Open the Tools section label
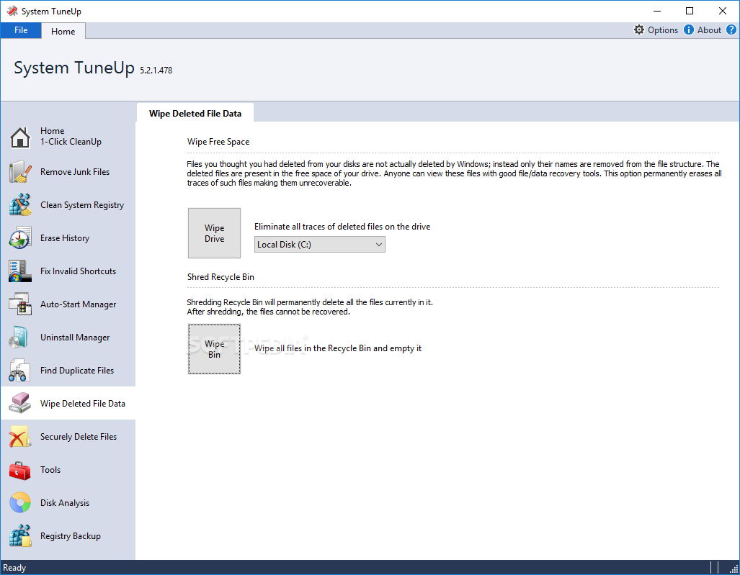The width and height of the screenshot is (740, 575). [x=50, y=470]
